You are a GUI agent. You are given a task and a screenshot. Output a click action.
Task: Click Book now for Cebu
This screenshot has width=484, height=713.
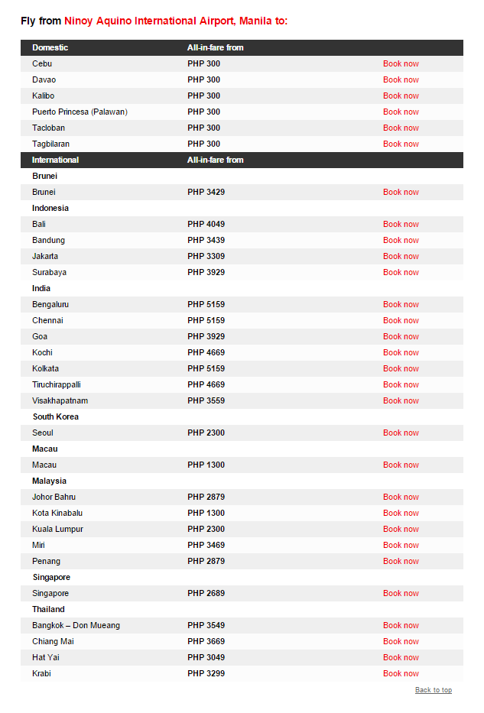(401, 63)
